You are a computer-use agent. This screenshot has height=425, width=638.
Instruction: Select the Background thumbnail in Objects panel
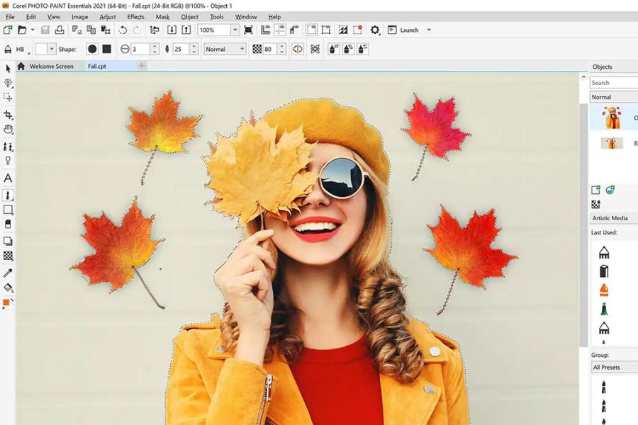point(612,143)
